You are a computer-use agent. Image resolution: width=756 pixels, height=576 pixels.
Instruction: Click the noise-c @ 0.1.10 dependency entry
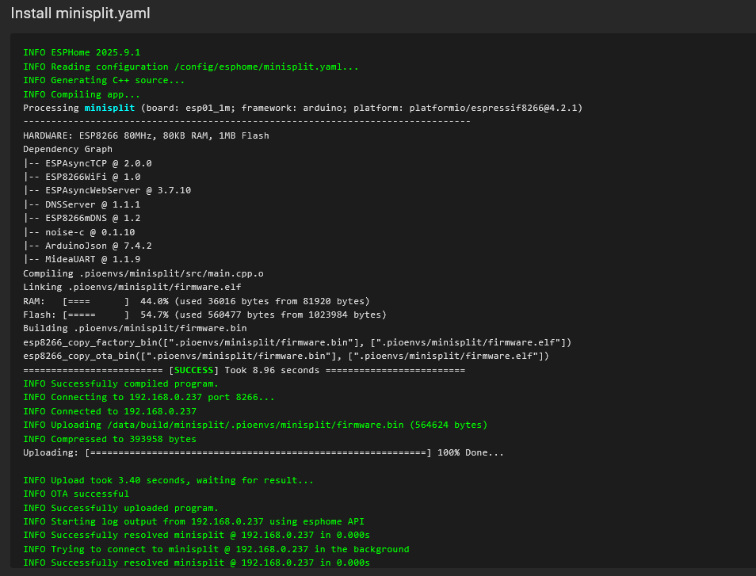79,232
